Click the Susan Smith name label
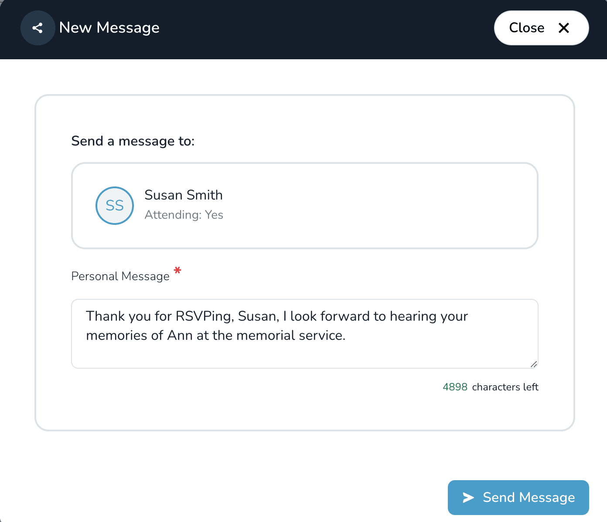 [183, 195]
